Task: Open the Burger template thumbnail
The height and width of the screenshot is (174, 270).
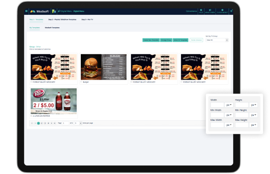Action: (104, 67)
